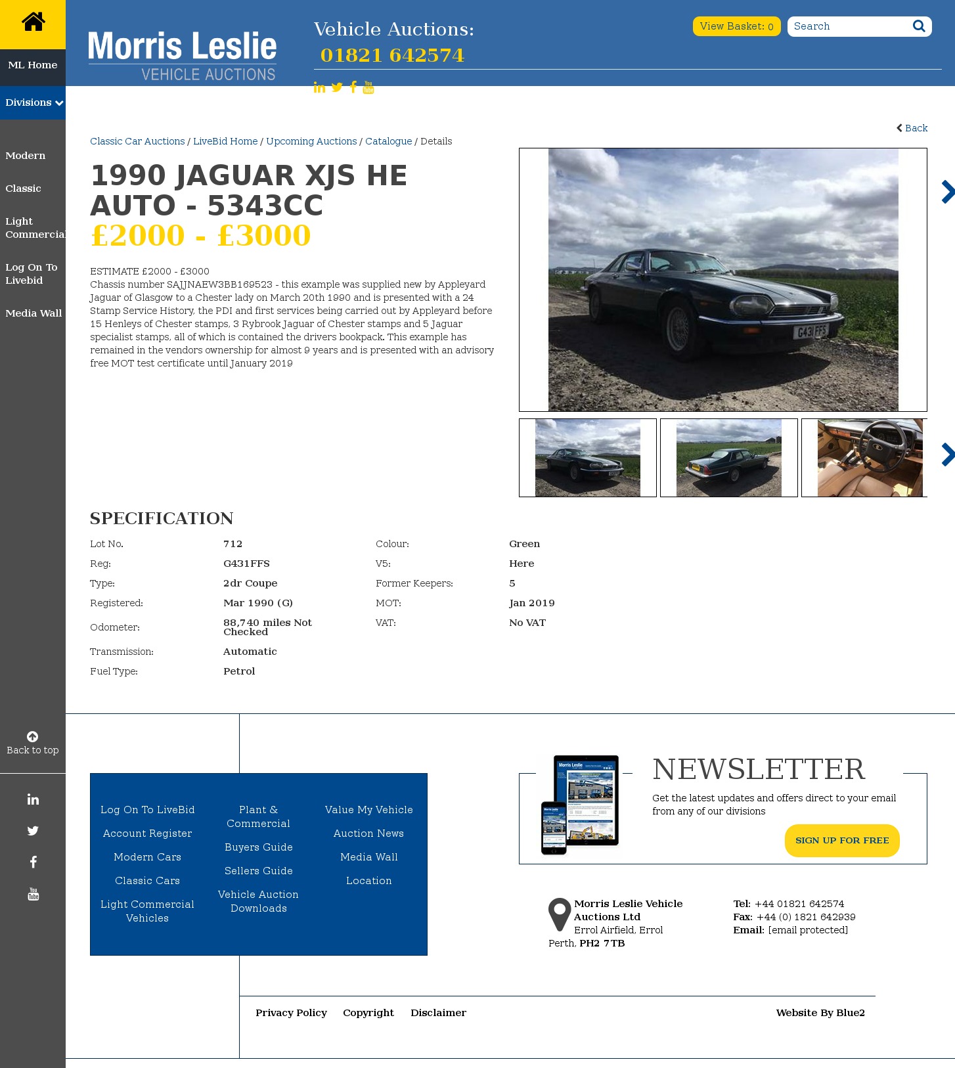The image size is (955, 1068).
Task: Open Modern in sidebar menu
Action: click(x=26, y=156)
